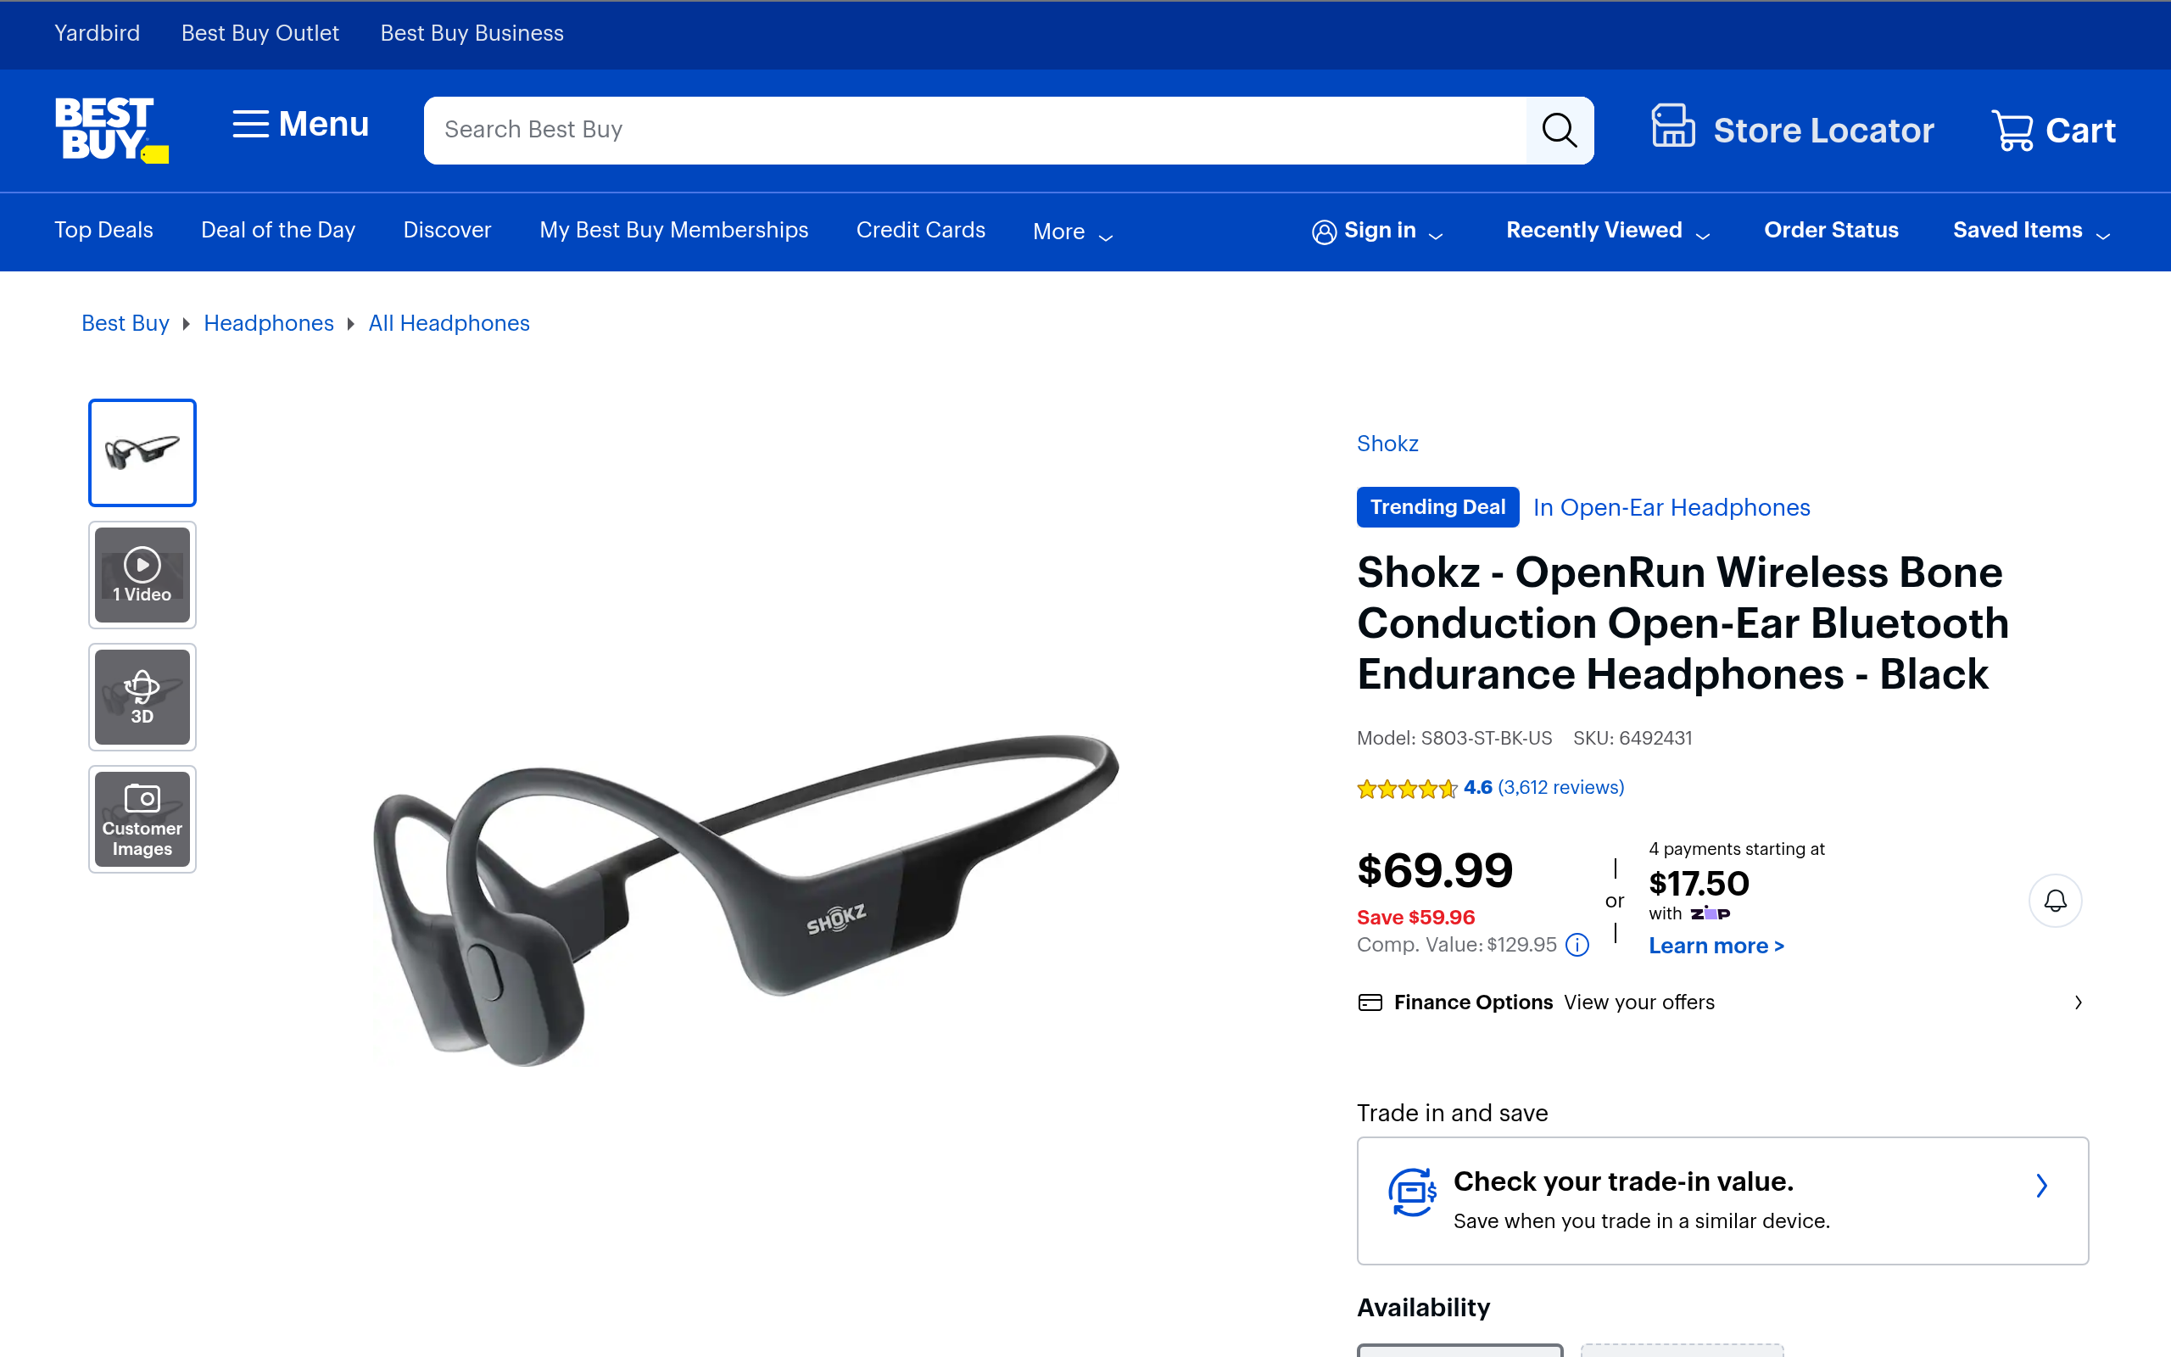Go to Top Deals

pyautogui.click(x=104, y=231)
